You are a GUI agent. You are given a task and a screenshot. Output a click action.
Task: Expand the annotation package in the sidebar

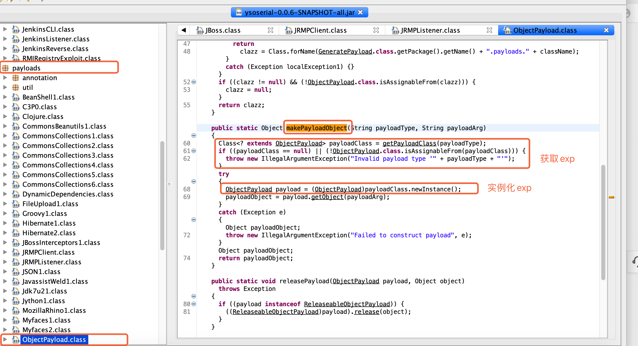pos(6,78)
